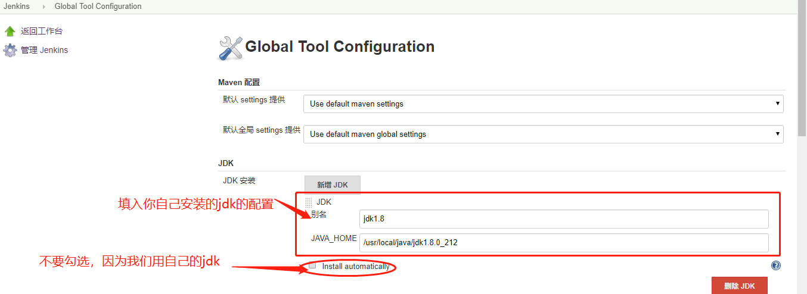Grab the JDK entry drag handle icon
807x294 pixels.
(309, 202)
